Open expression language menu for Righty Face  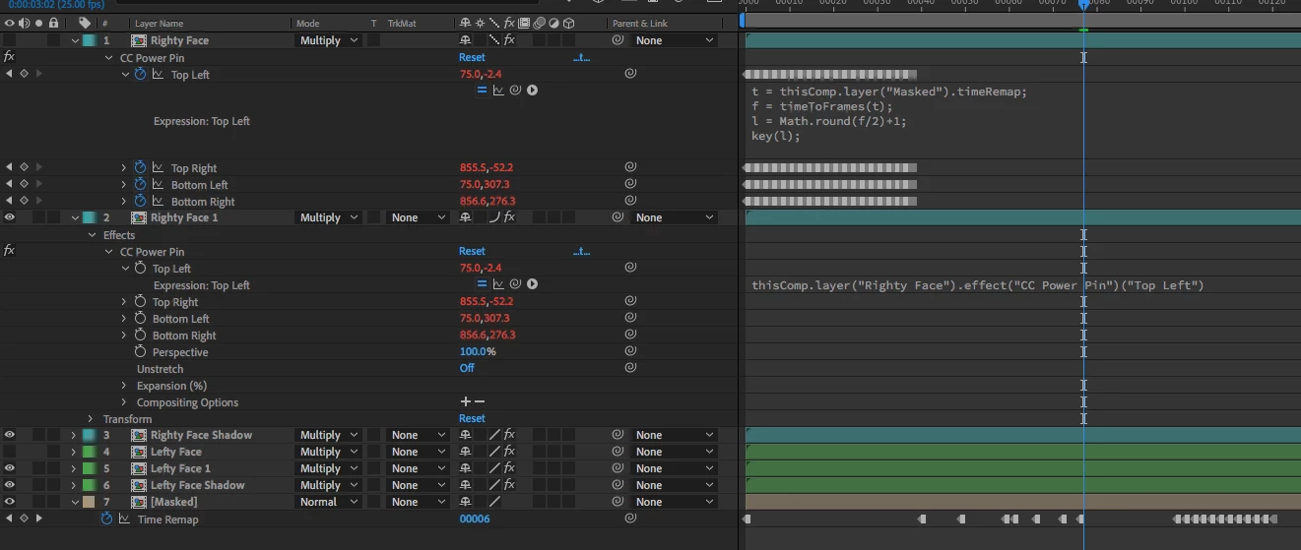(532, 91)
